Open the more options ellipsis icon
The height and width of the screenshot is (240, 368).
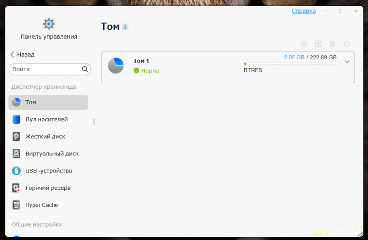point(347,44)
